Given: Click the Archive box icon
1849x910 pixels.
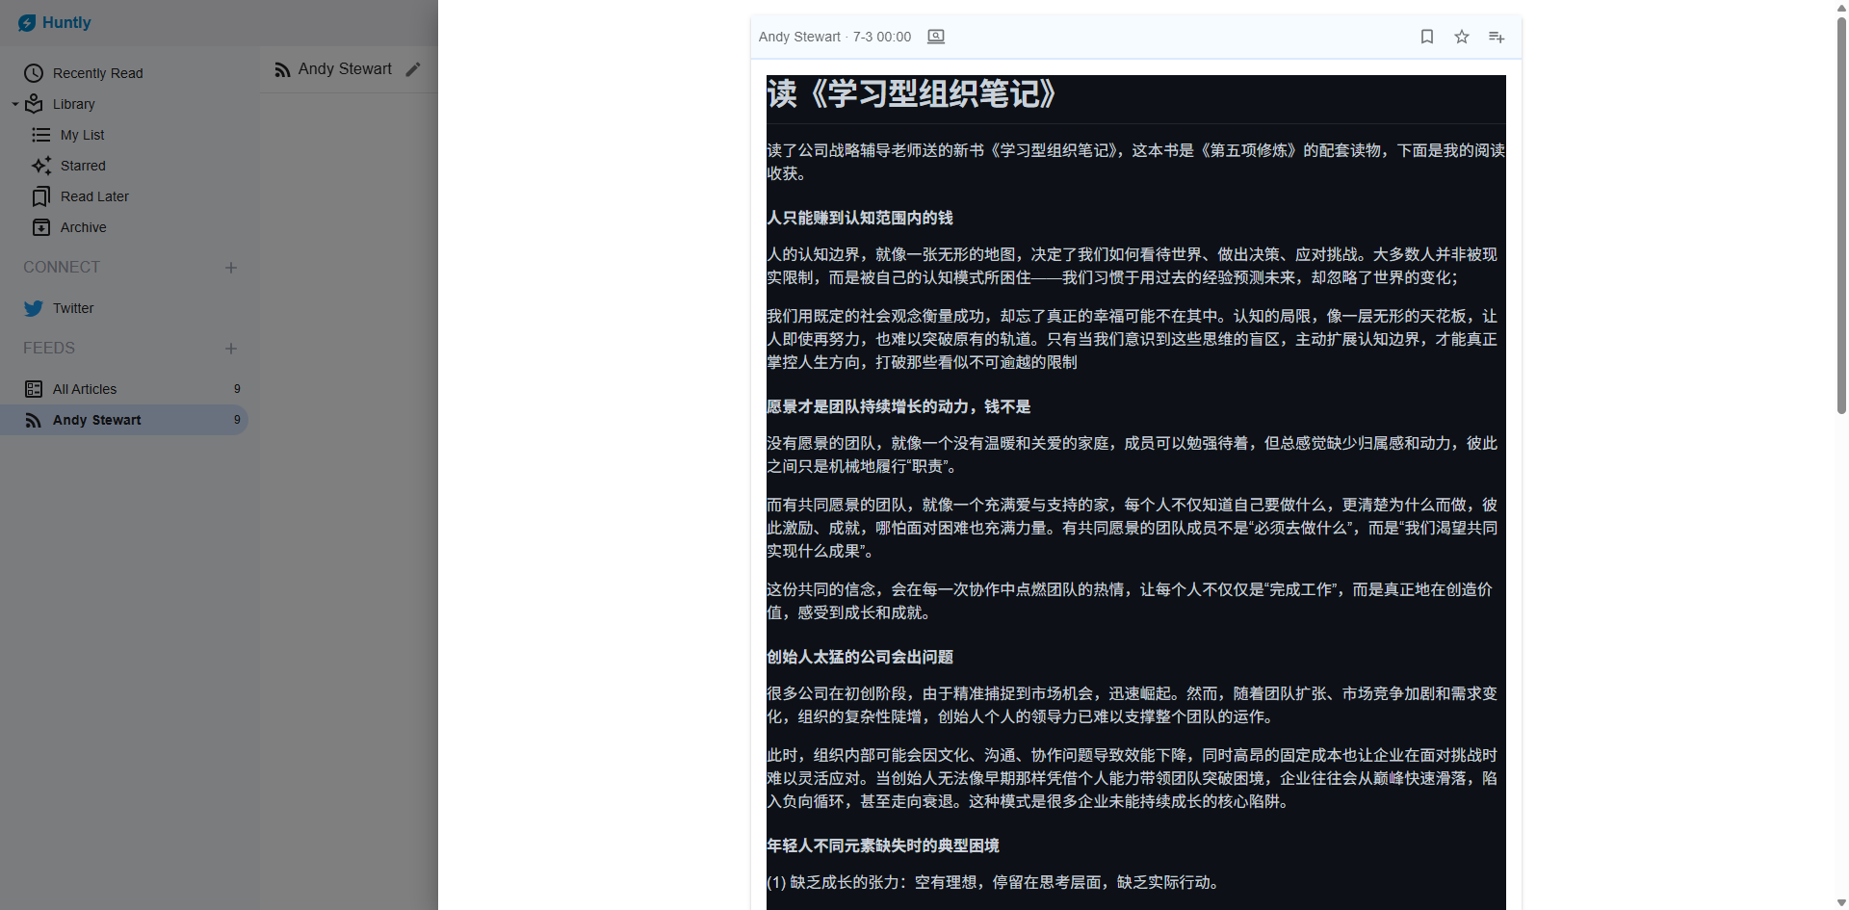Looking at the screenshot, I should click(x=41, y=227).
